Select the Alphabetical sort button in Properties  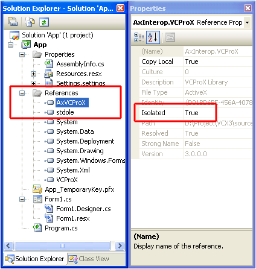point(153,37)
